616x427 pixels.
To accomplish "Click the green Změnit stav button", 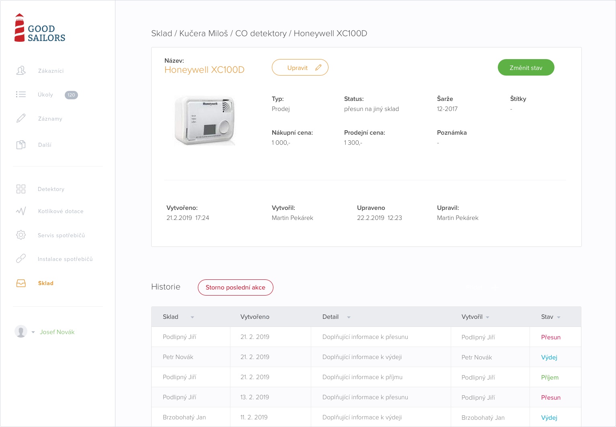I will pos(526,68).
